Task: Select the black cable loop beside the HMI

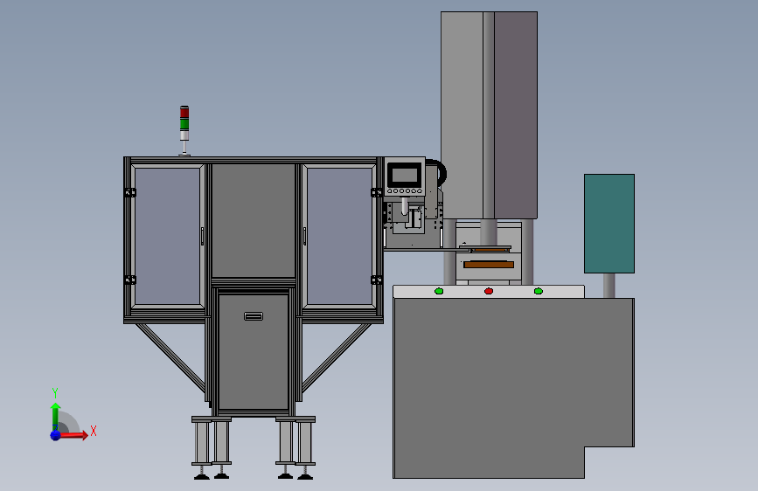Action: coord(436,174)
